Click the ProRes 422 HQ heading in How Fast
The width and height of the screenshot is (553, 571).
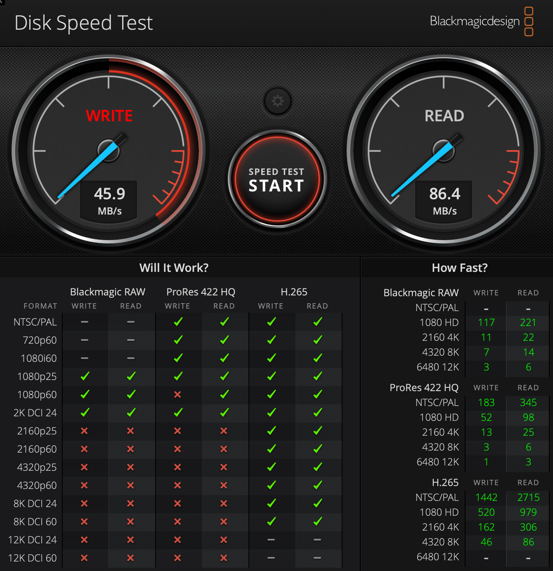(x=424, y=387)
